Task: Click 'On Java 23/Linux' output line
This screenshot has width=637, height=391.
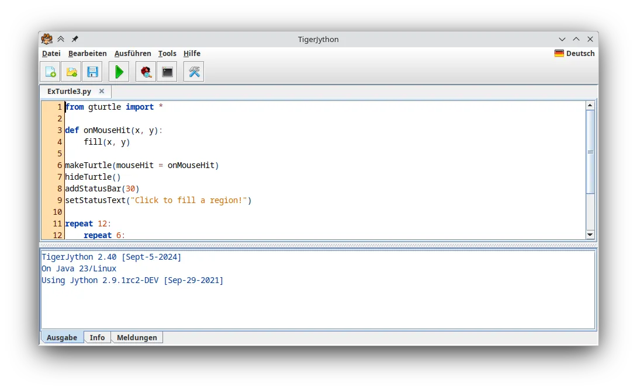Action: click(79, 268)
